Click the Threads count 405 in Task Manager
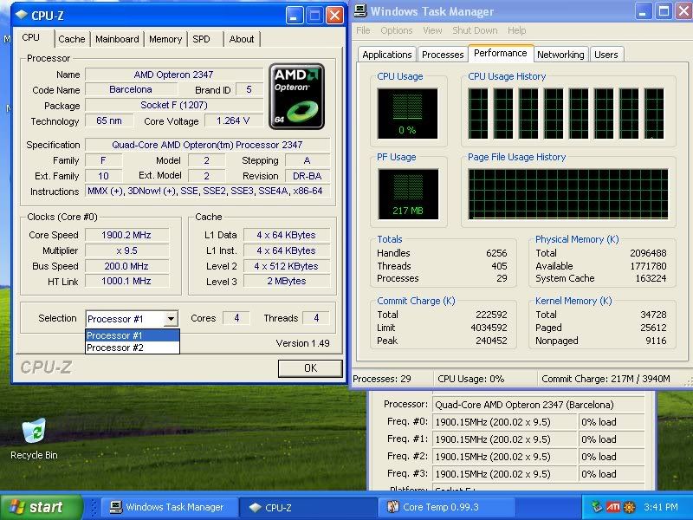Screen dimensions: 693x520 tap(500, 266)
